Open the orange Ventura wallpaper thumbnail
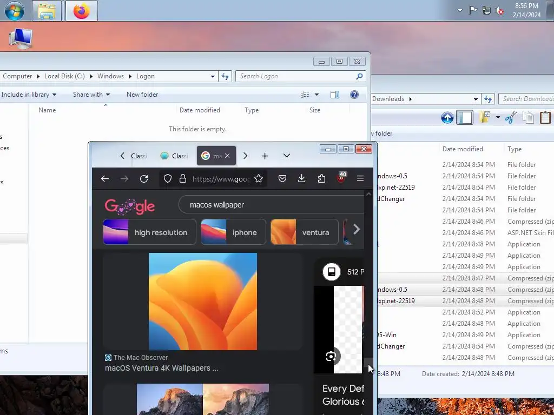554x415 pixels. [203, 302]
